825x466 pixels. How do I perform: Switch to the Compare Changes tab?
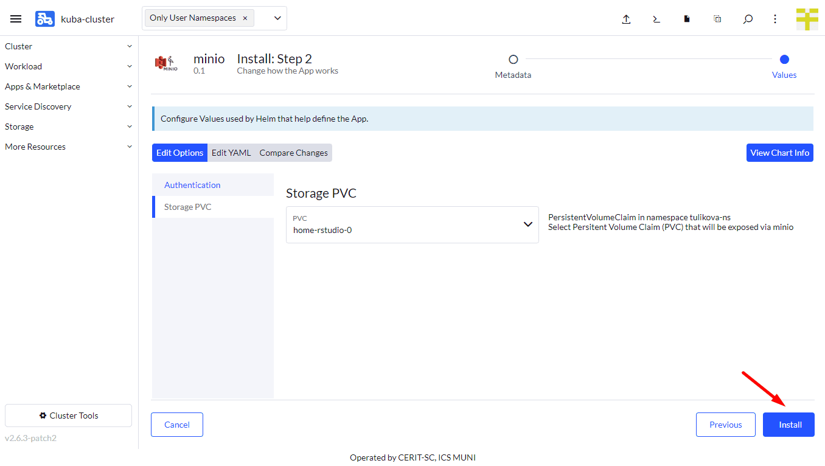pos(293,153)
